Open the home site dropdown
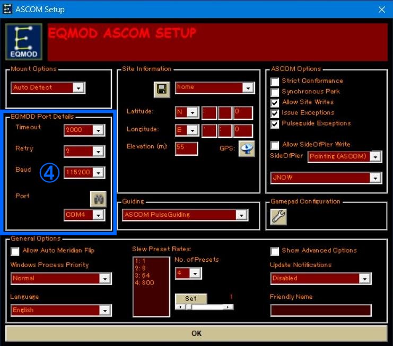The height and width of the screenshot is (346, 393). click(x=248, y=88)
